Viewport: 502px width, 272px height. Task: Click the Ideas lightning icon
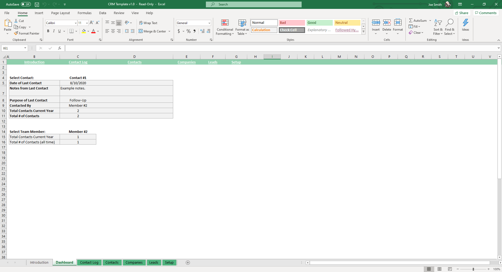coord(466,23)
